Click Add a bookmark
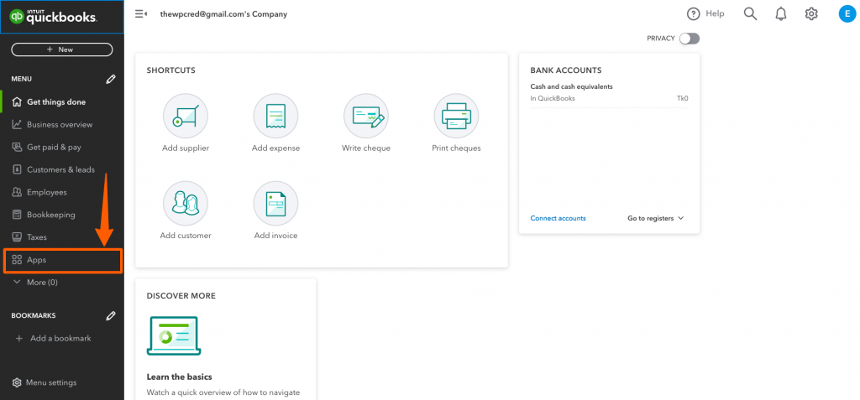The height and width of the screenshot is (400, 860). (60, 338)
